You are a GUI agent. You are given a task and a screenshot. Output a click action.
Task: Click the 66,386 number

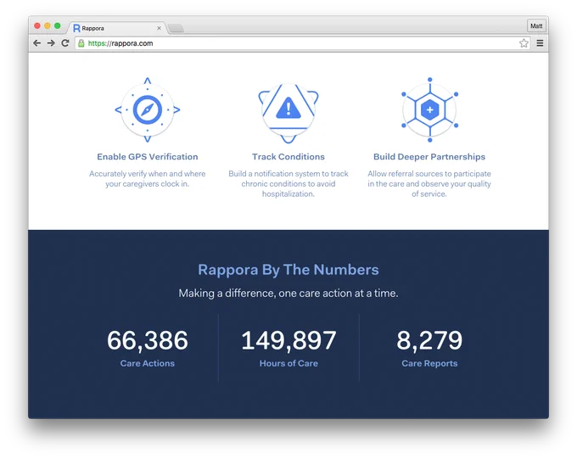pos(148,340)
